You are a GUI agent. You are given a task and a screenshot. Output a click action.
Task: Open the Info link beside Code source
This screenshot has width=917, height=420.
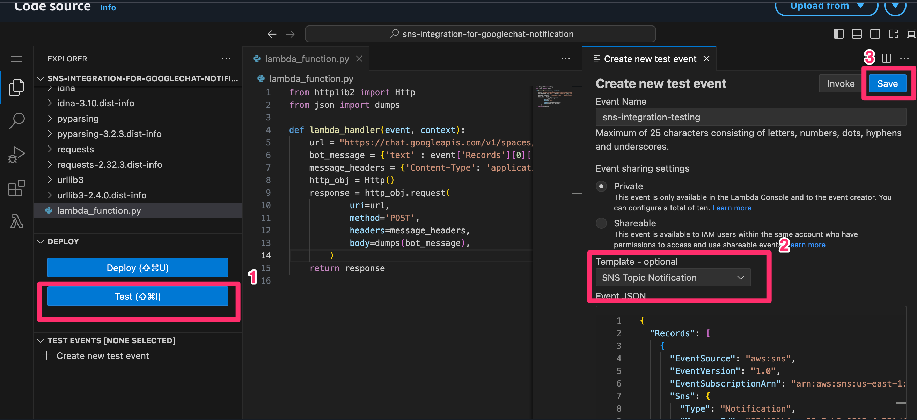coord(108,7)
